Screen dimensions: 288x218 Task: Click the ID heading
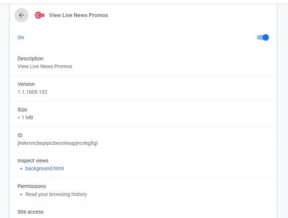(20, 135)
